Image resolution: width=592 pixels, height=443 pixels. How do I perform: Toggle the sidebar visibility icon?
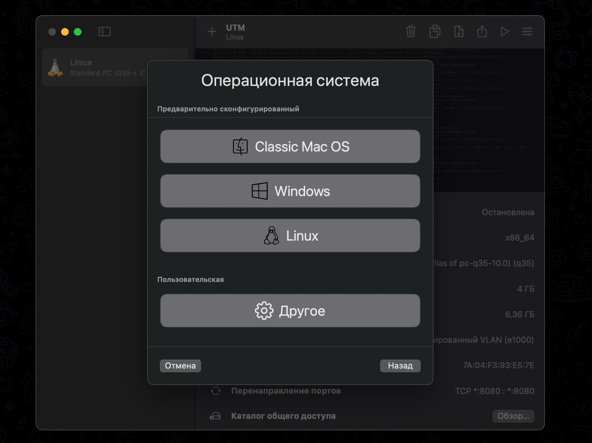(104, 32)
